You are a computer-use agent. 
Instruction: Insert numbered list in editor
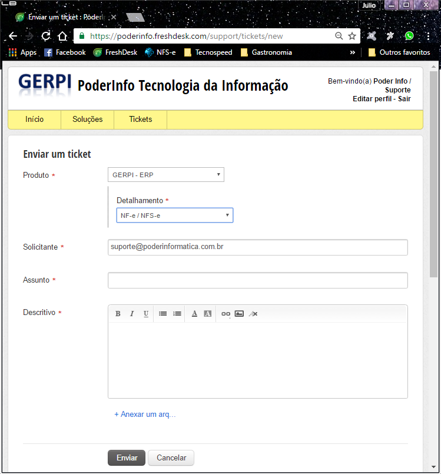[177, 314]
